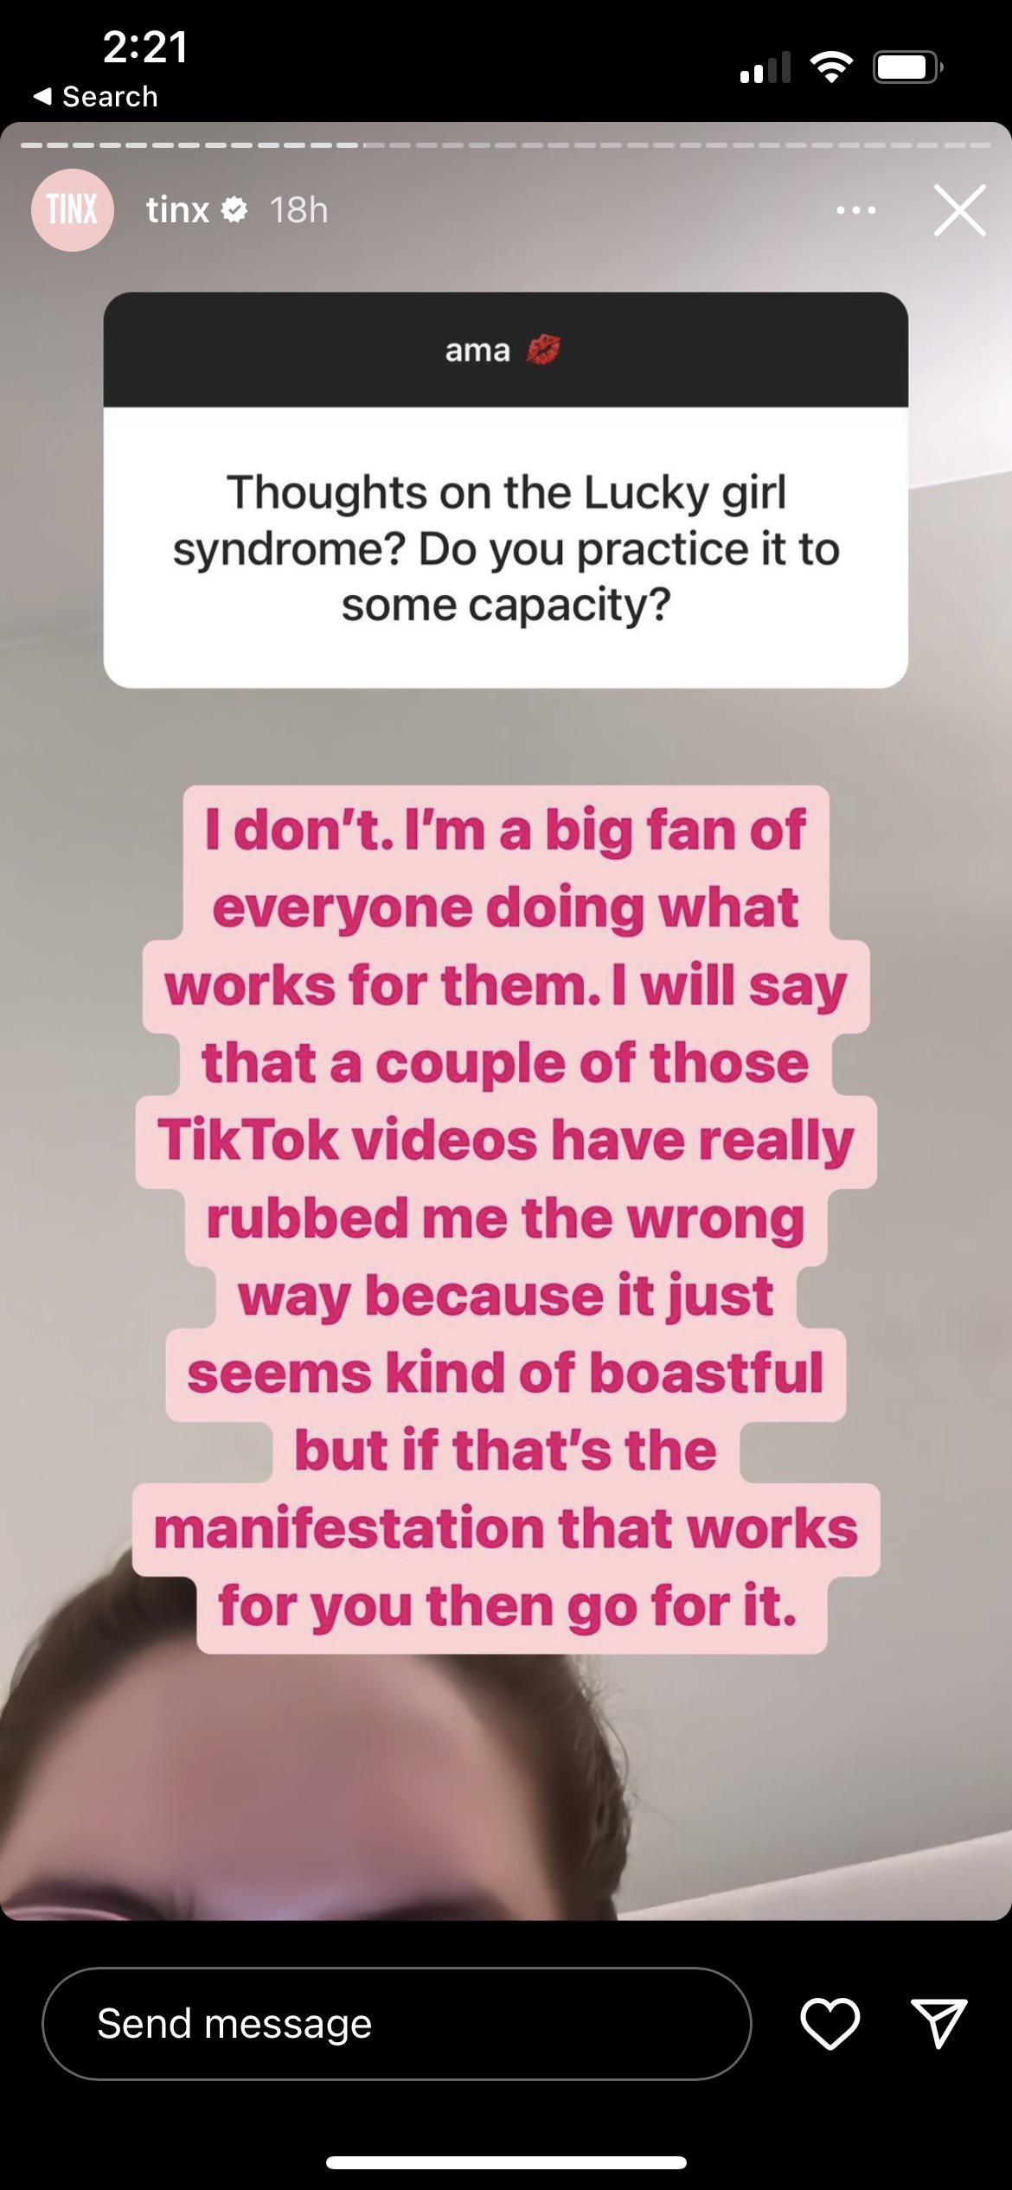Image resolution: width=1012 pixels, height=2190 pixels.
Task: Tap the 18h timestamp
Action: coord(299,210)
